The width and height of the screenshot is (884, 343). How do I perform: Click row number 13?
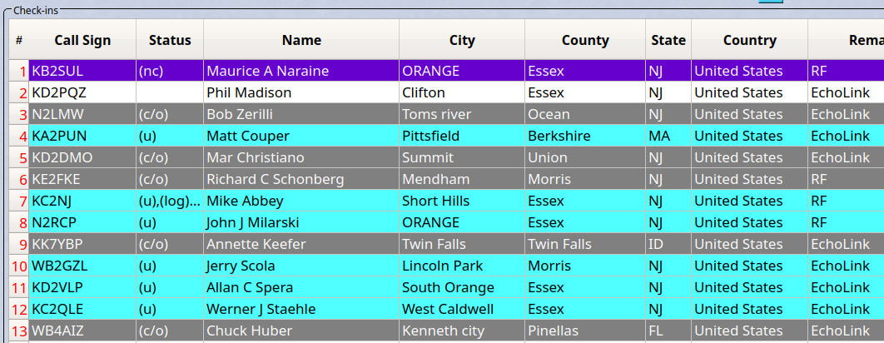[x=19, y=331]
